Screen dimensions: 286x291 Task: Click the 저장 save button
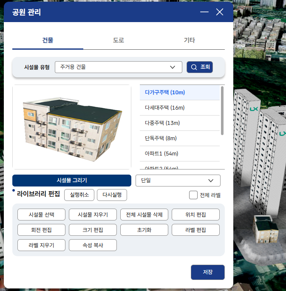coord(208,272)
